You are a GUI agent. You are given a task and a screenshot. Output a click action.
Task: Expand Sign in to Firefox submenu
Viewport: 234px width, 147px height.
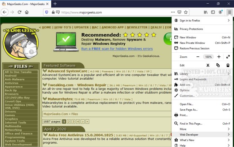202,20
